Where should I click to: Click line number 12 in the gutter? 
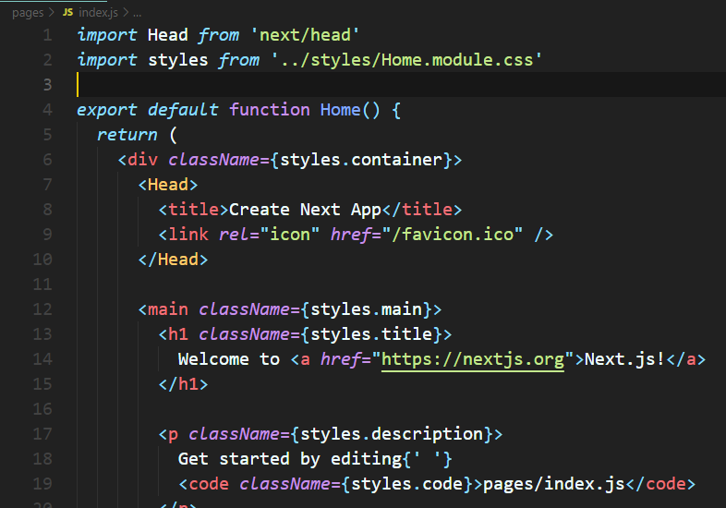(x=42, y=308)
